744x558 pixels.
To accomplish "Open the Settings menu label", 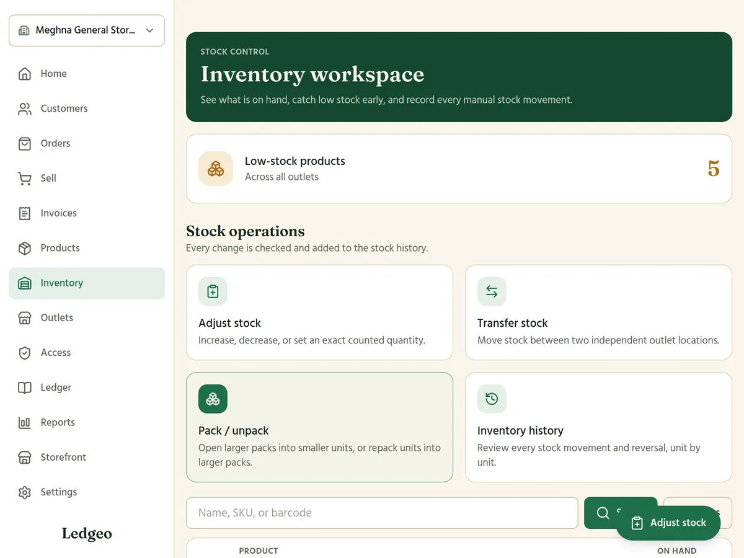I will click(x=59, y=492).
